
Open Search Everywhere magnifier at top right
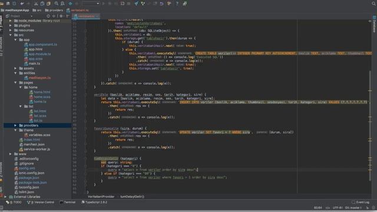click(374, 4)
